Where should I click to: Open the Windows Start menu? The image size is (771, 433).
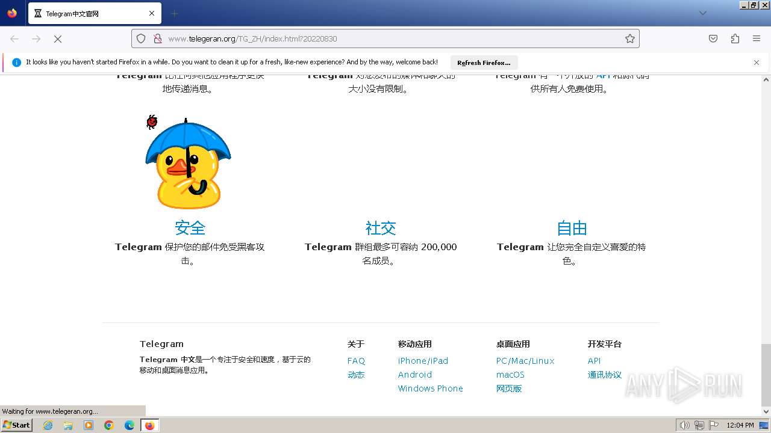(16, 425)
